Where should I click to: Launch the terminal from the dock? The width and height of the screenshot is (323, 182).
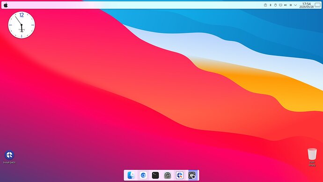[x=155, y=175]
